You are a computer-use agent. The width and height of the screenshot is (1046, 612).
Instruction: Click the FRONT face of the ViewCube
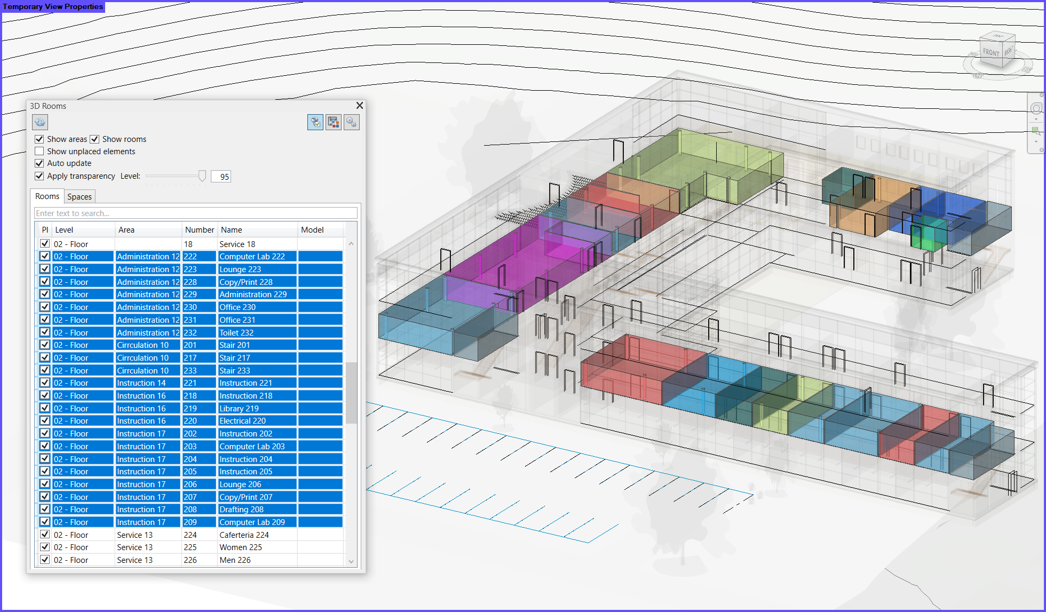pos(990,53)
